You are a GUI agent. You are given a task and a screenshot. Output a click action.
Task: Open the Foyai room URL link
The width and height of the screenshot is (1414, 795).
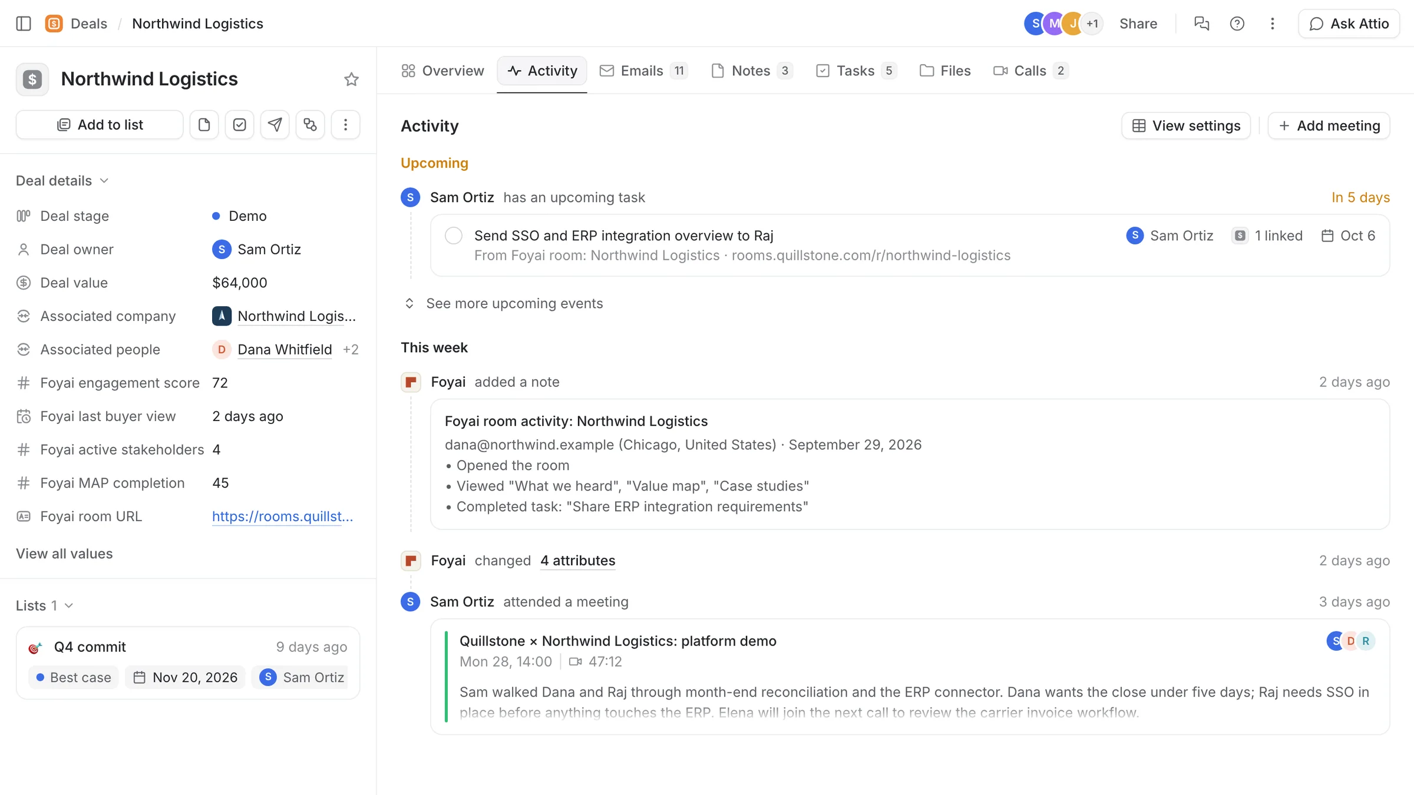click(x=282, y=516)
